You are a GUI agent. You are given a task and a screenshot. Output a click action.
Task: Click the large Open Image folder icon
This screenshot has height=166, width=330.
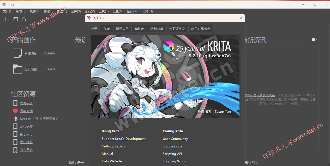click(18, 69)
